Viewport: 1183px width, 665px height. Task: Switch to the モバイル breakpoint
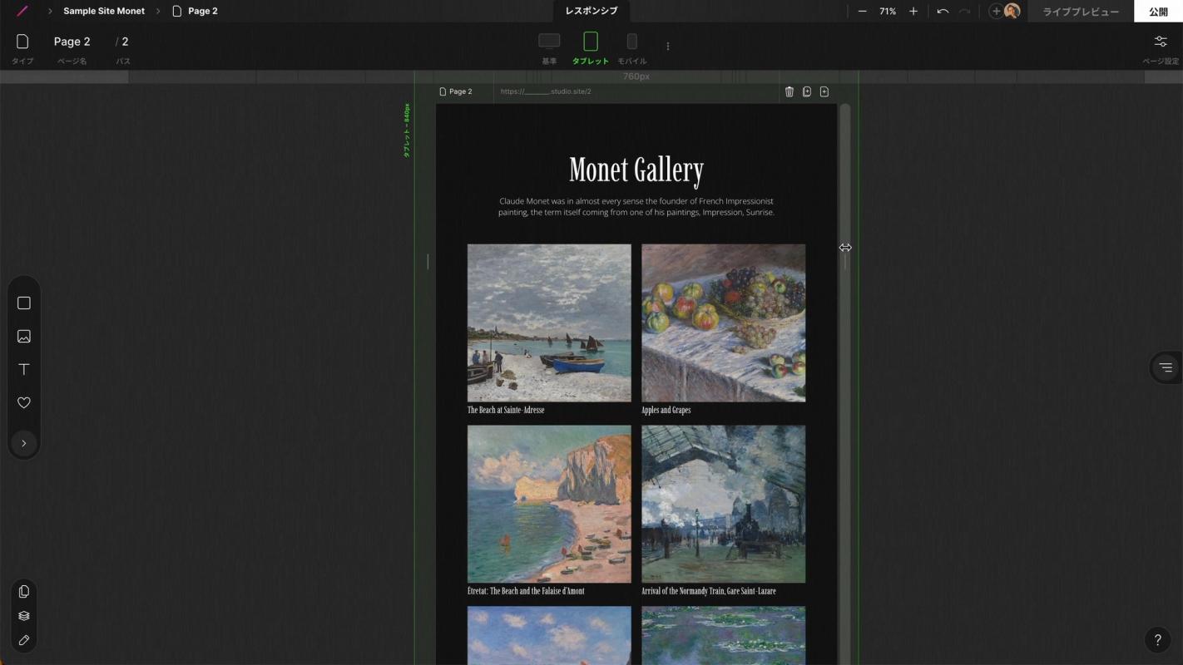pyautogui.click(x=631, y=47)
